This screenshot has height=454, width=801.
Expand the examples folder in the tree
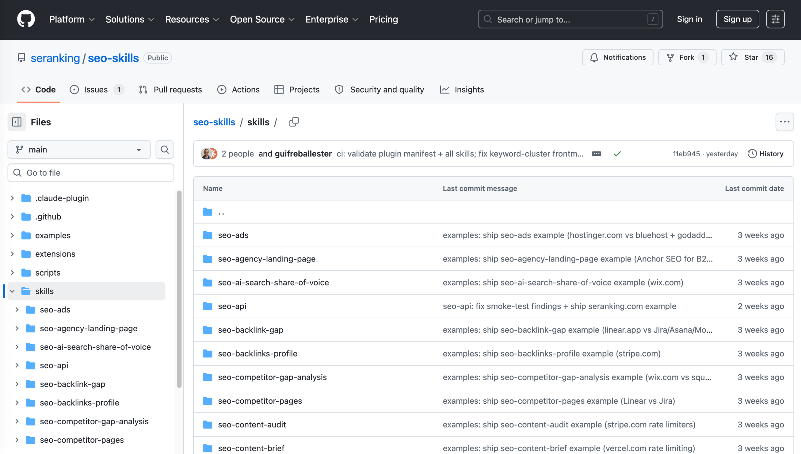coord(12,235)
